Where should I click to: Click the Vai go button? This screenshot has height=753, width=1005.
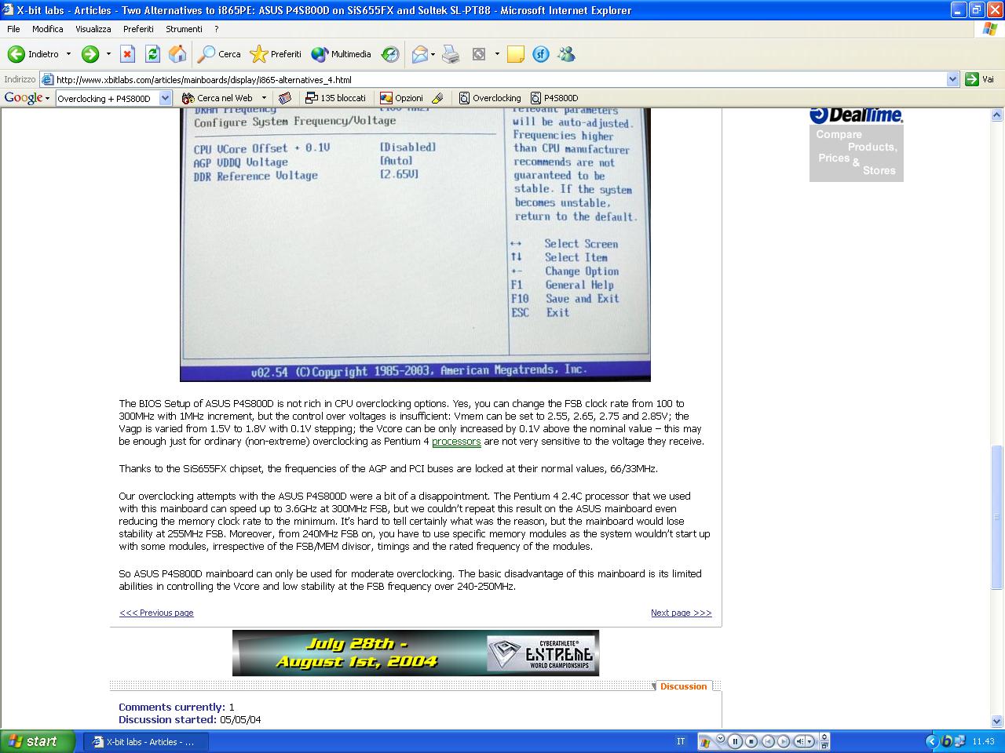tap(981, 79)
